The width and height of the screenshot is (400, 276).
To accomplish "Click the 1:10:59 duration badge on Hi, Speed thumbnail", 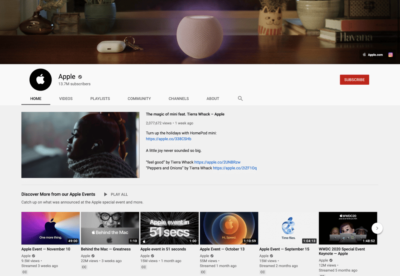I will (x=250, y=241).
